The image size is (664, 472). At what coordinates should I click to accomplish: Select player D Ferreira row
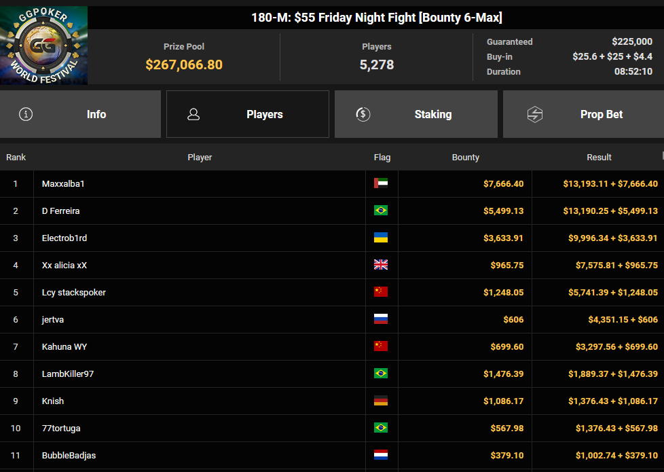[x=332, y=211]
